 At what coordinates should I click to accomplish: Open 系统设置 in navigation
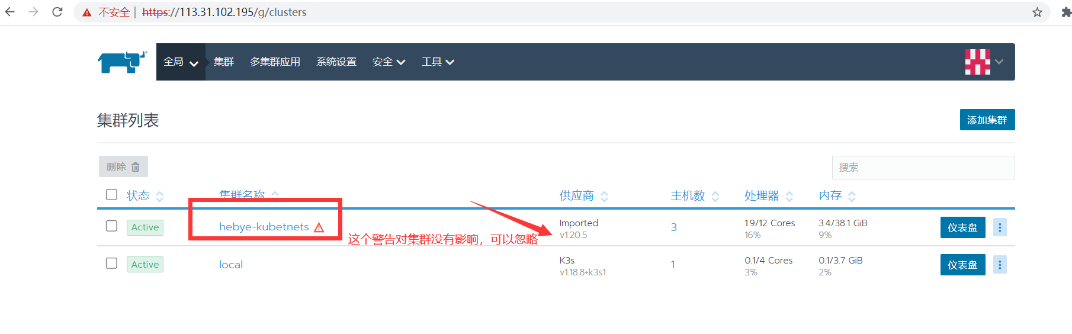click(x=336, y=62)
